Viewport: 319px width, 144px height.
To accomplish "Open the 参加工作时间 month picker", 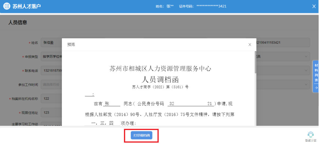I will [51, 85].
